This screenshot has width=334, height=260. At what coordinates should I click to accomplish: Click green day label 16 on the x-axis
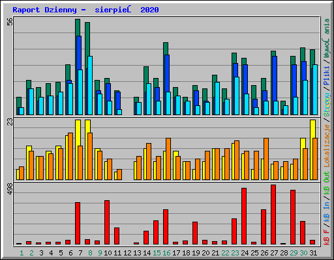166,253
